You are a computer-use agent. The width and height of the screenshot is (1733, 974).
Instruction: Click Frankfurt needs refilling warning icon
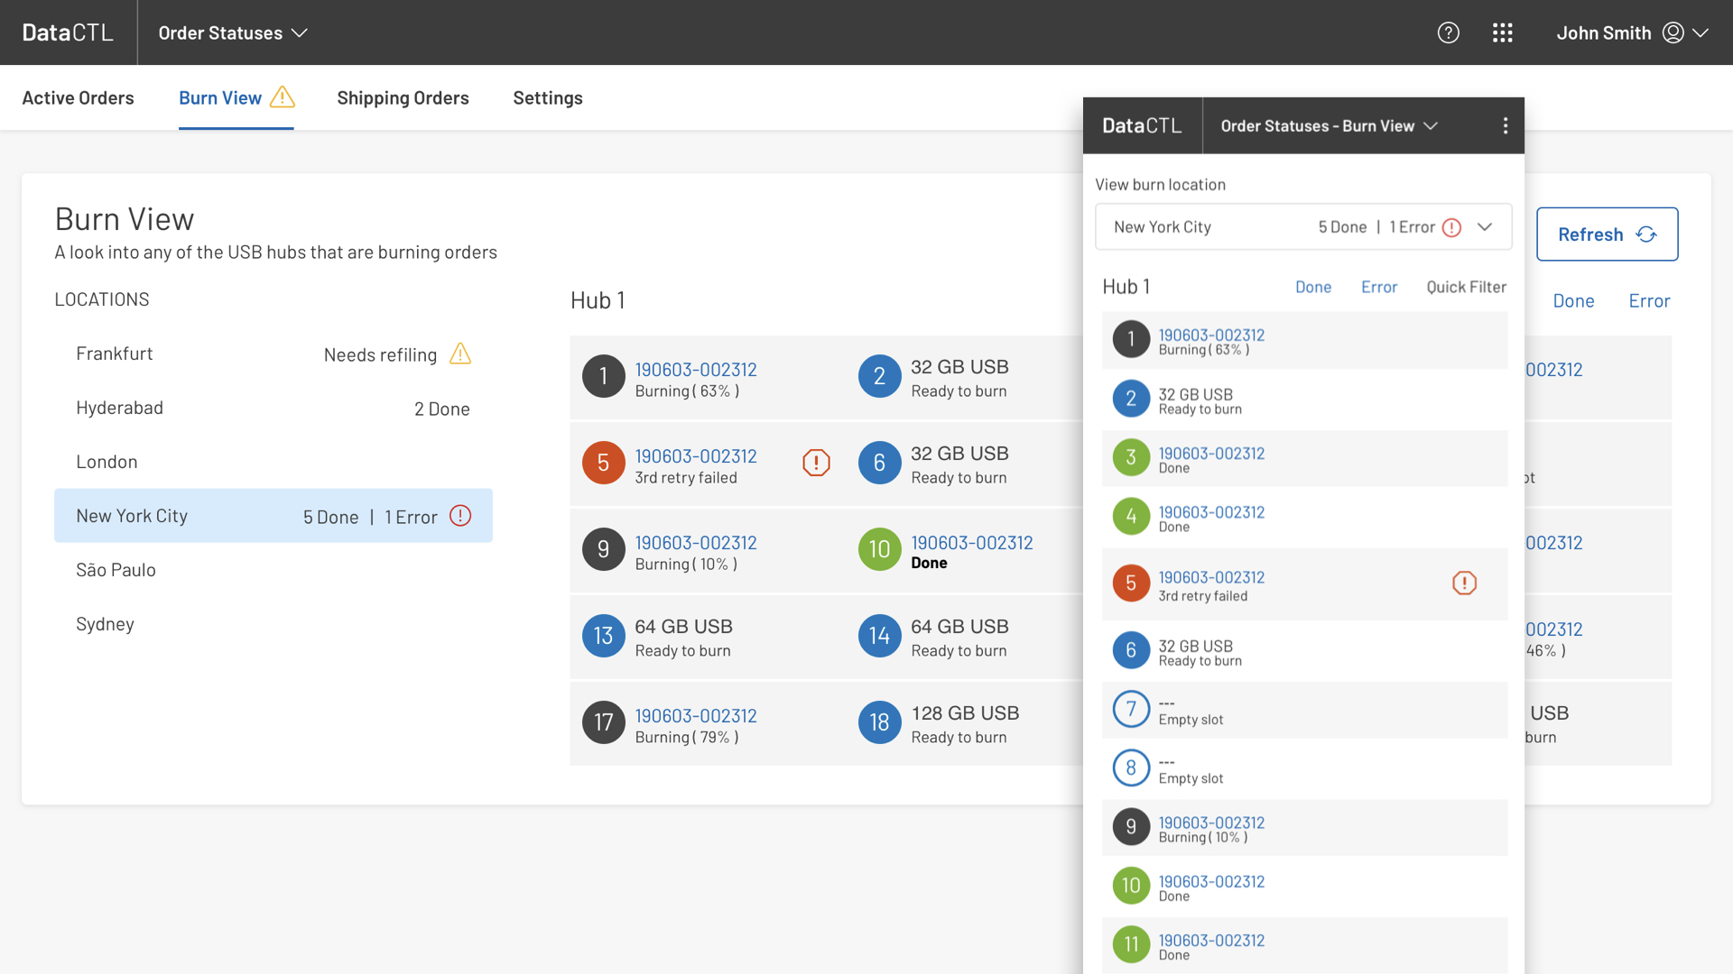(x=460, y=354)
